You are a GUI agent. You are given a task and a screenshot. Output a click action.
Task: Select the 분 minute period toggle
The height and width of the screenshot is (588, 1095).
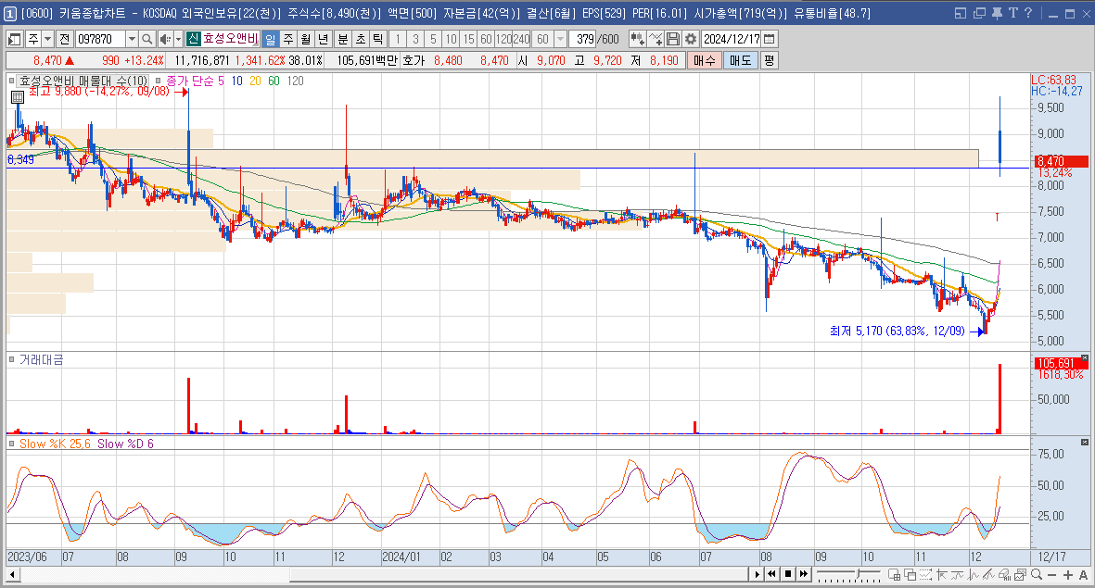tap(342, 39)
